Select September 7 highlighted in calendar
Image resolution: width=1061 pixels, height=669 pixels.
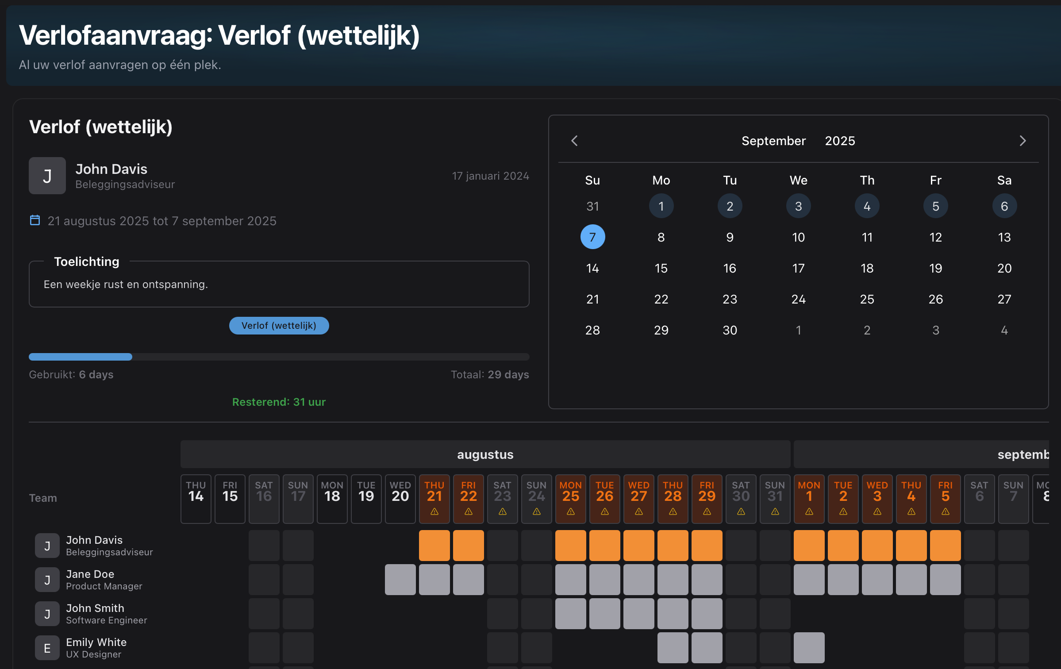[x=592, y=237]
